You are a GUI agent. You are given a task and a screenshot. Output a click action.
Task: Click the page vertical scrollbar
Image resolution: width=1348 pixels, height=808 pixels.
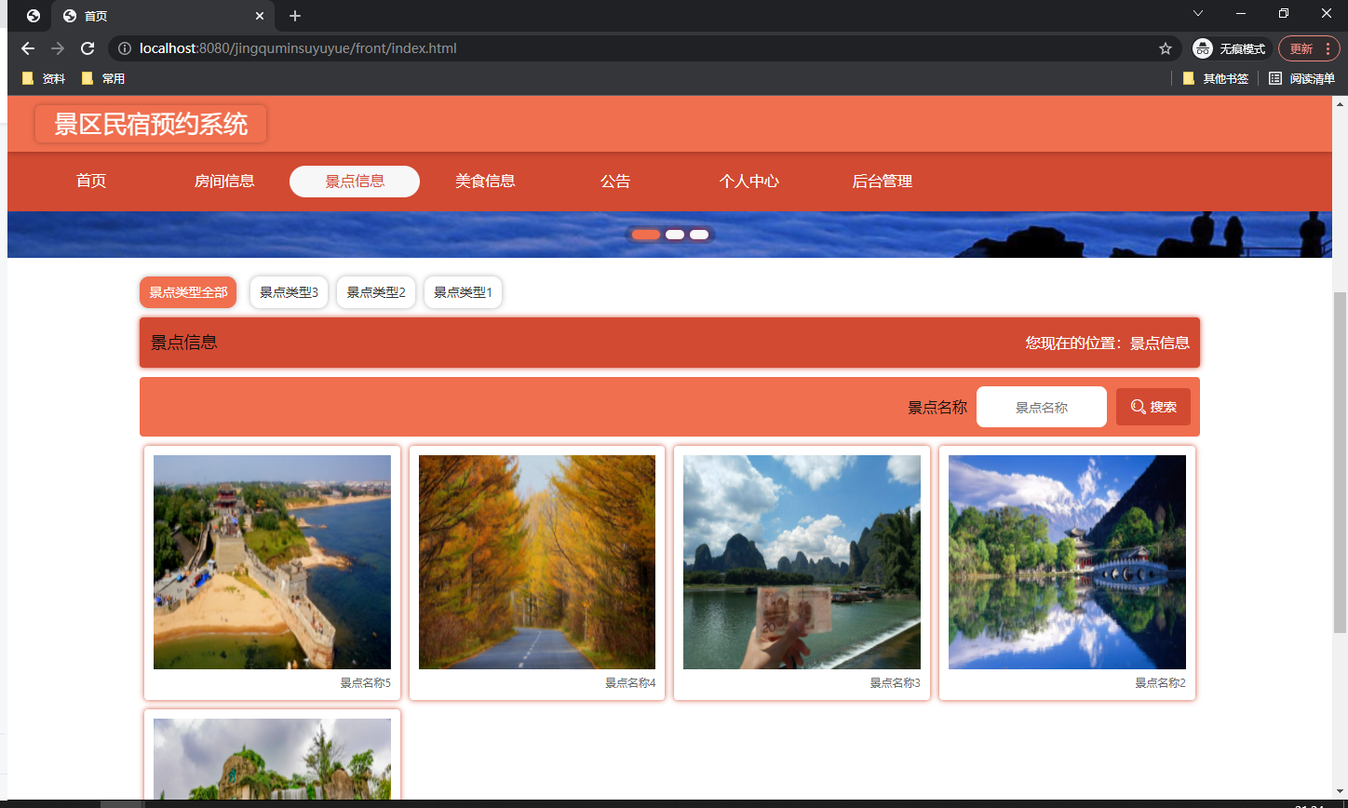[1340, 463]
